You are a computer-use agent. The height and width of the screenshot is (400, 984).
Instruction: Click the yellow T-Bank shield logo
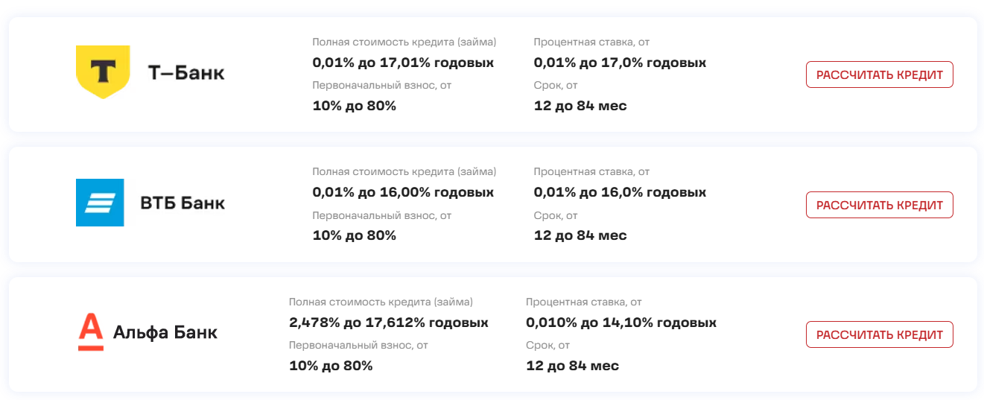tap(103, 72)
